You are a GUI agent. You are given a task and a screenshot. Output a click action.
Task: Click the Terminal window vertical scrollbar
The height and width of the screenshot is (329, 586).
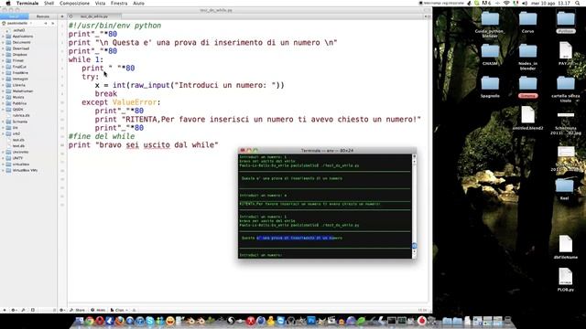414,206
